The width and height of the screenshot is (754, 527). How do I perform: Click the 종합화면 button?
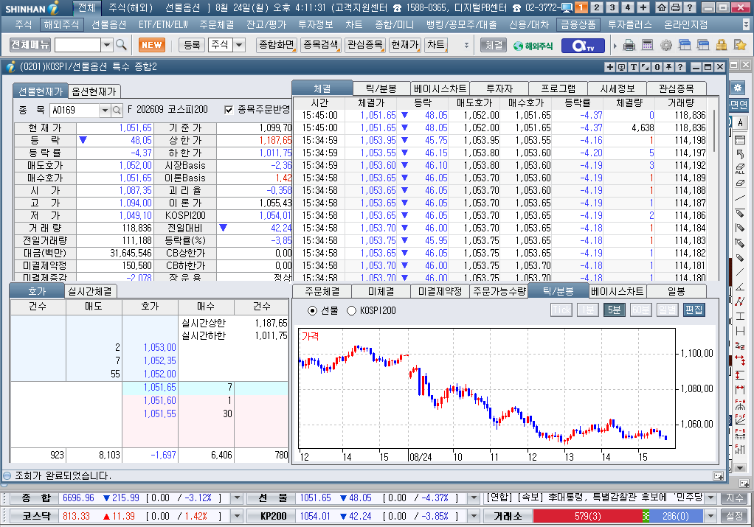coord(277,45)
